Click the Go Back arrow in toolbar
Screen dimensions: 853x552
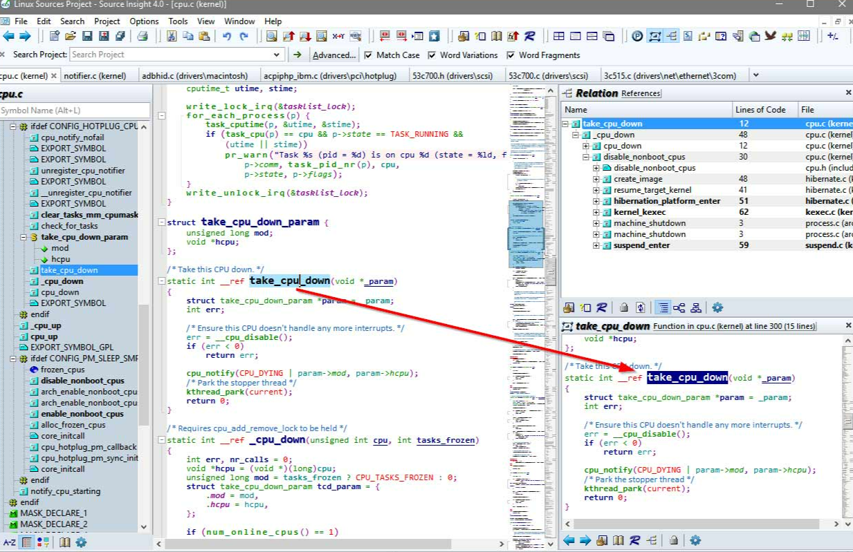[x=8, y=37]
